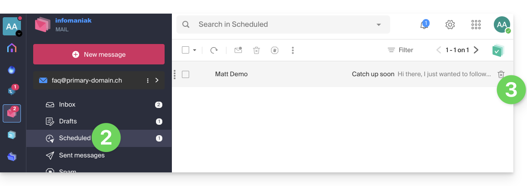Focus the Search in Scheduled field
The width and height of the screenshot is (527, 186).
(282, 24)
